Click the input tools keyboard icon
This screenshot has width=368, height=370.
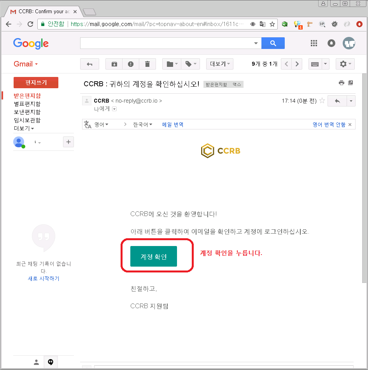click(x=315, y=64)
